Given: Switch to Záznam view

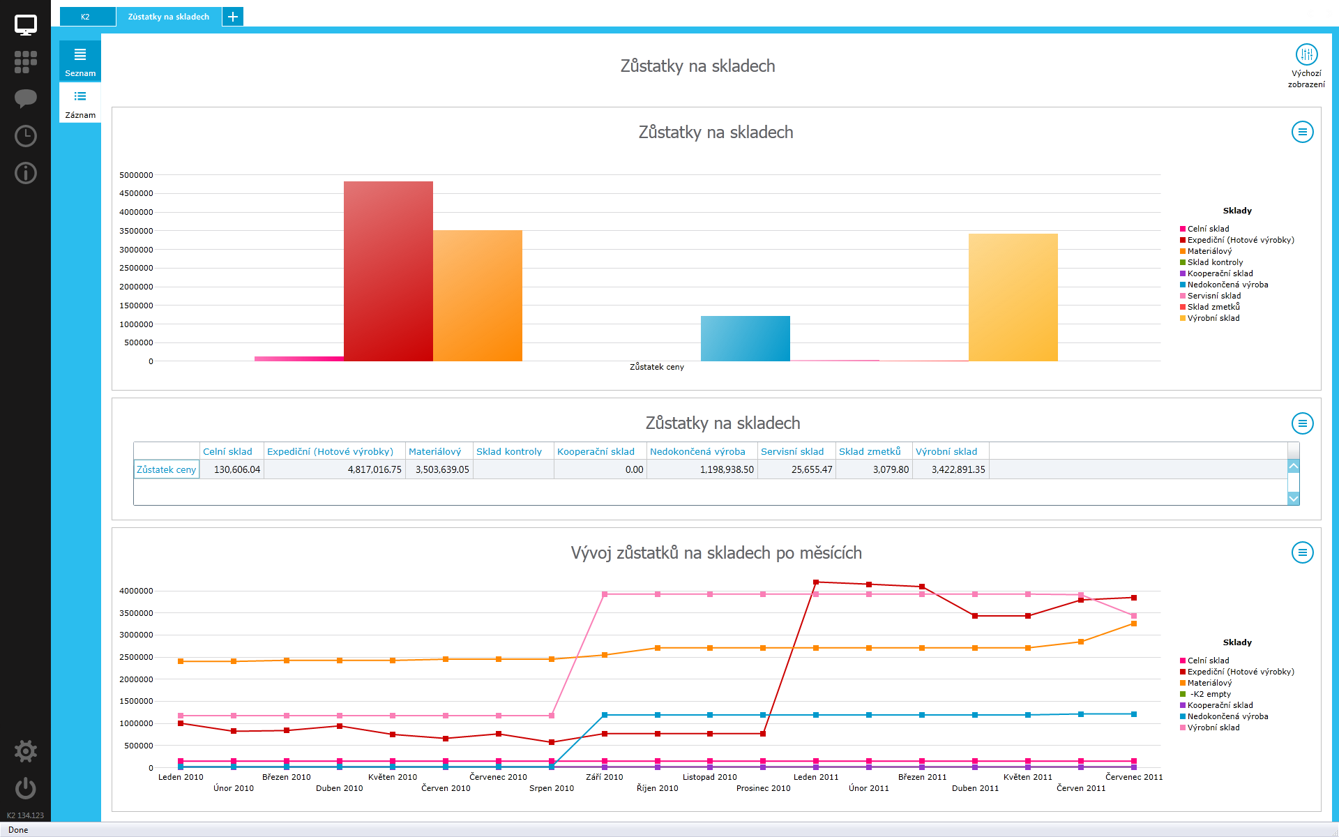Looking at the screenshot, I should pyautogui.click(x=80, y=103).
